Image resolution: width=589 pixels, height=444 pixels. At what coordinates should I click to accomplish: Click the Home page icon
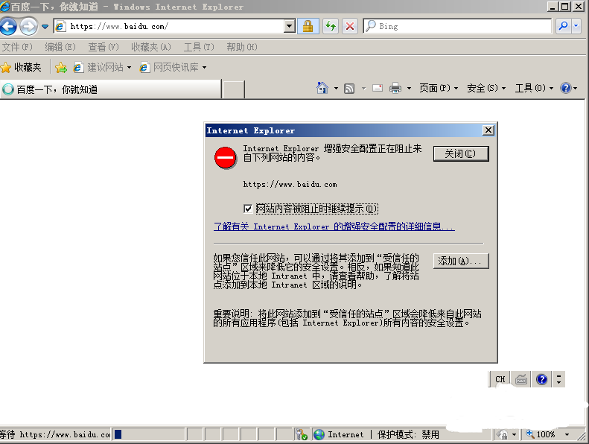coord(322,88)
